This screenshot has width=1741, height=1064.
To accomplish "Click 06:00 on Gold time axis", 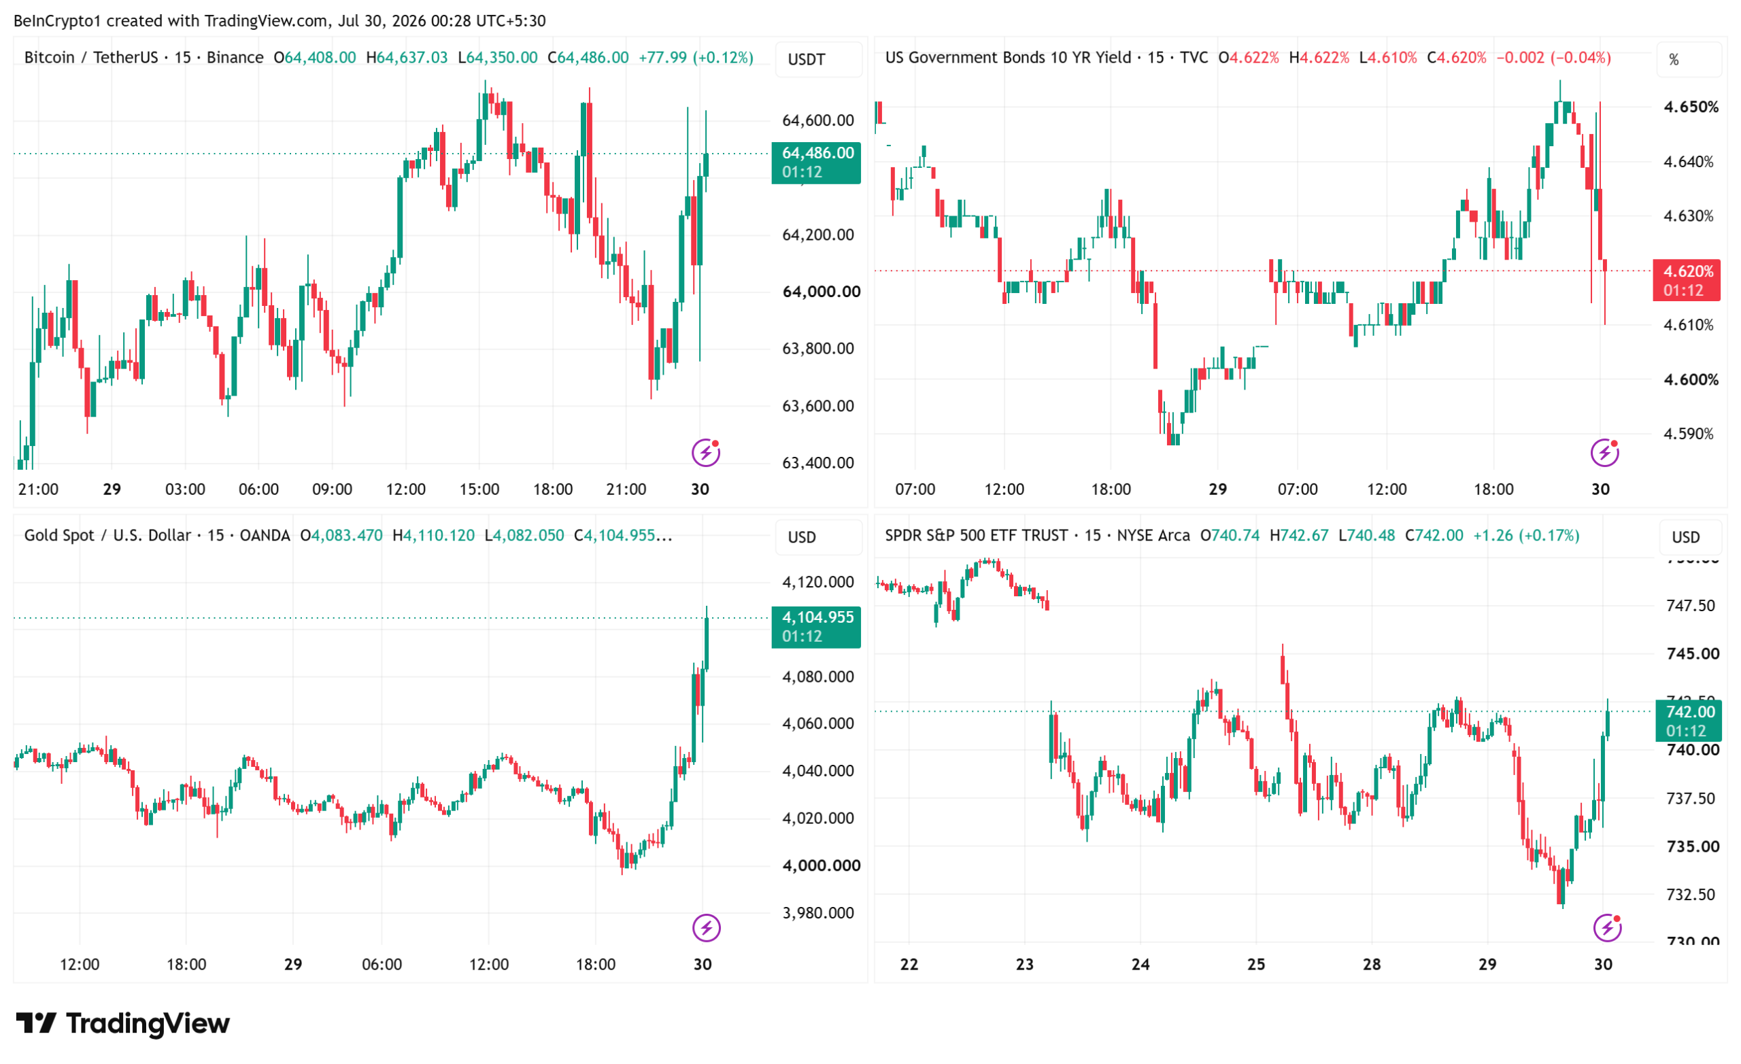I will 382,964.
